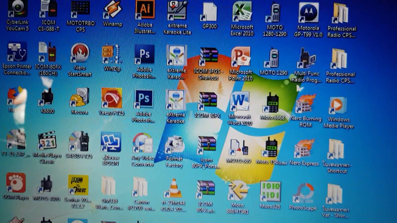Open the MOTO 689 shortcut

click(239, 151)
